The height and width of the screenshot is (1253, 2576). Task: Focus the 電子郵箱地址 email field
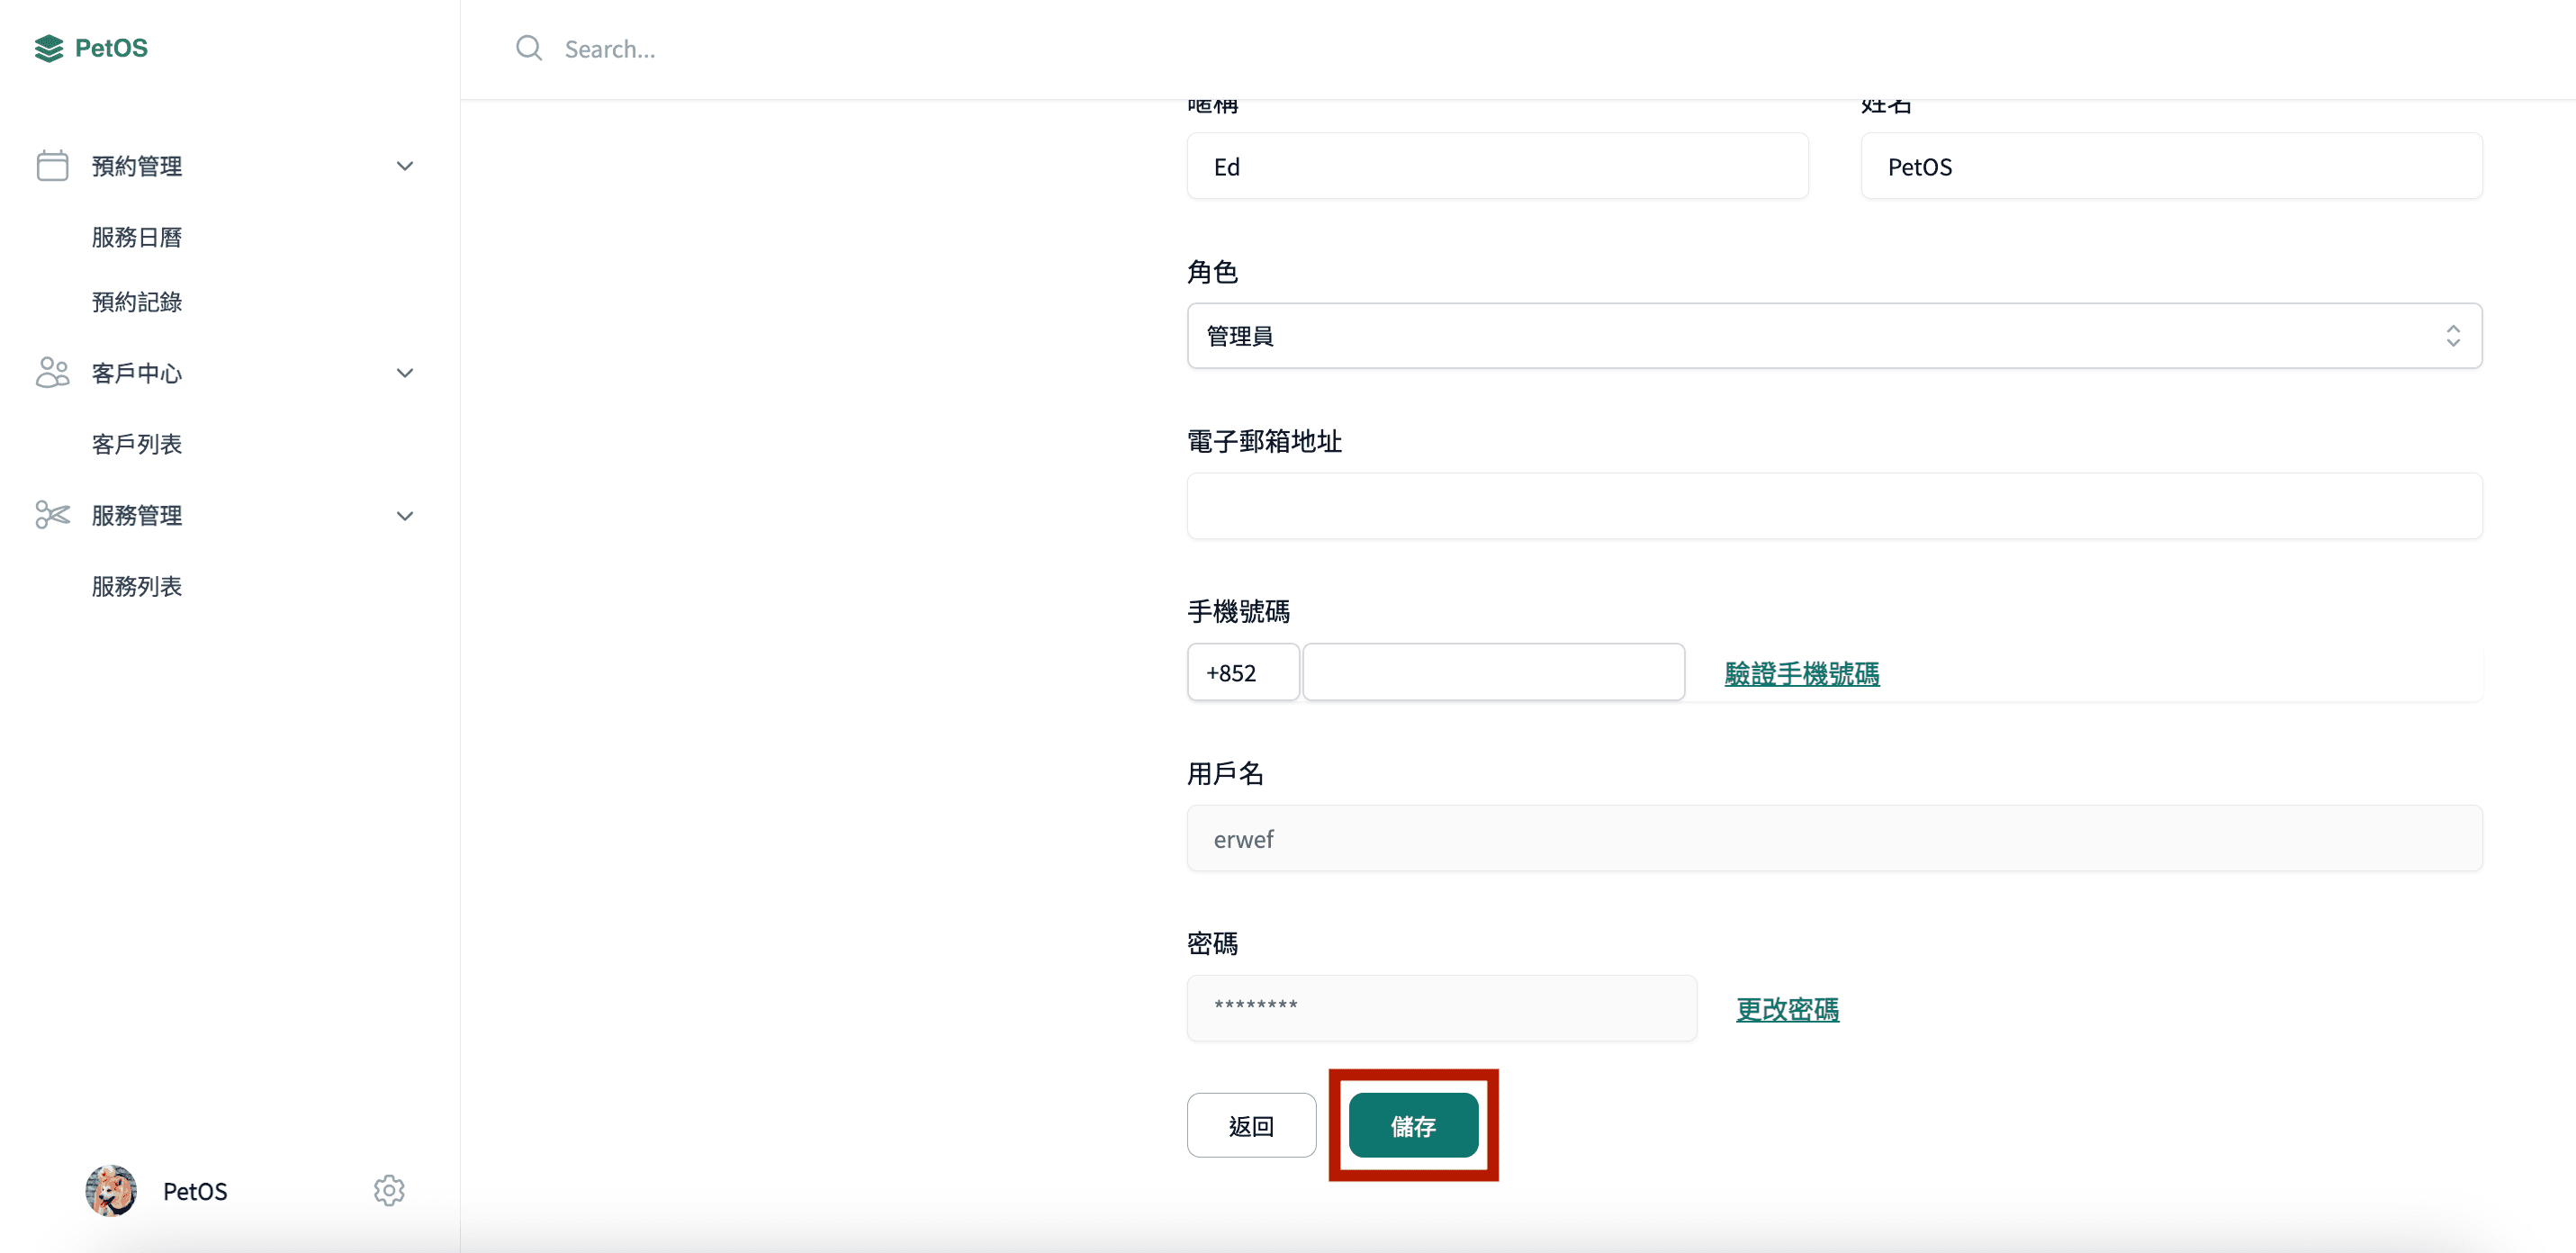click(1834, 506)
